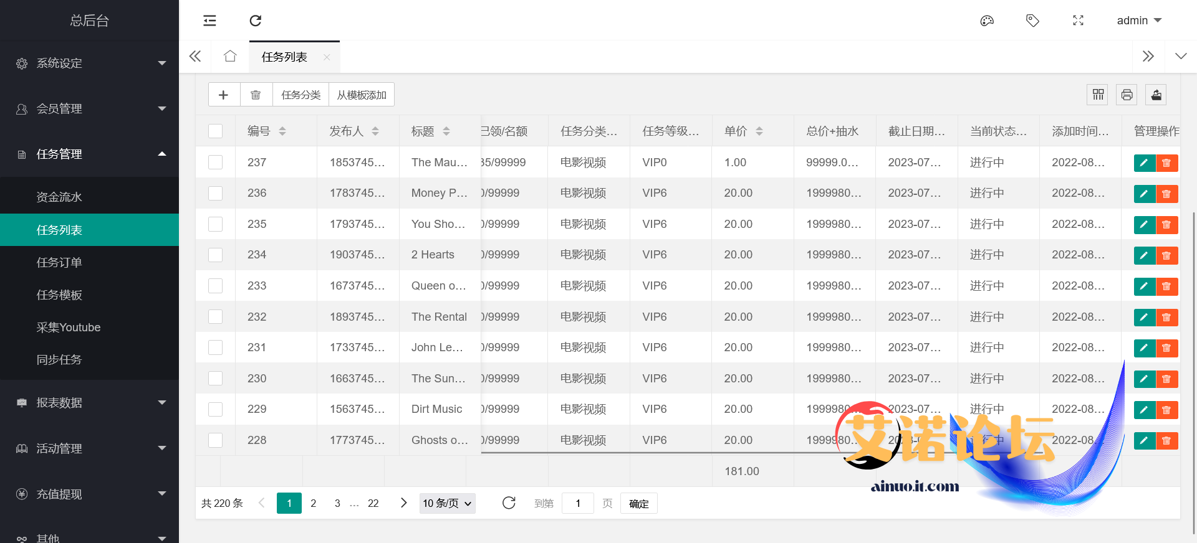Tick the checkbox for row 235
The image size is (1197, 543).
click(215, 224)
